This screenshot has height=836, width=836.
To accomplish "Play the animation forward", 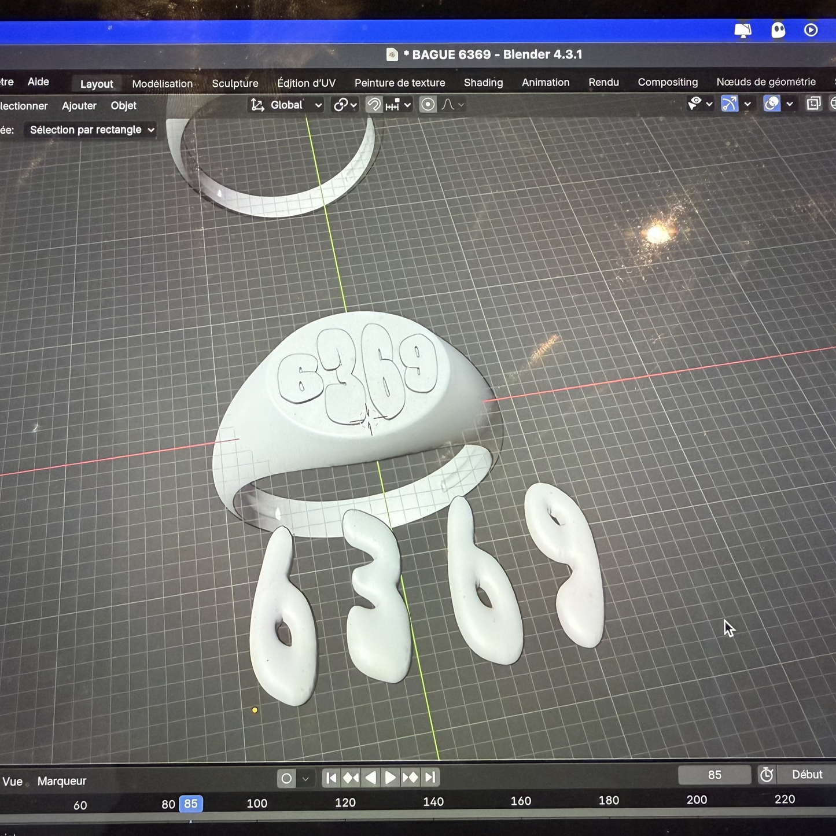I will pyautogui.click(x=391, y=778).
